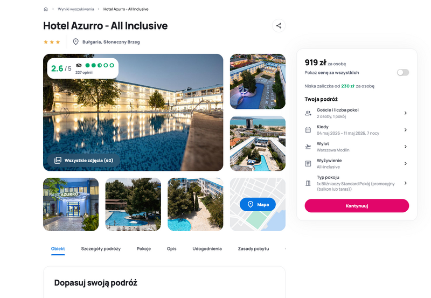Click the Kontynuuj button
The image size is (431, 298).
point(357,206)
